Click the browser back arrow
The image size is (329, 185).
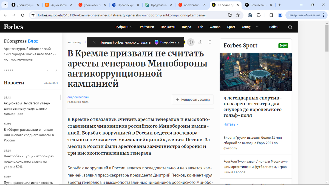[6, 15]
